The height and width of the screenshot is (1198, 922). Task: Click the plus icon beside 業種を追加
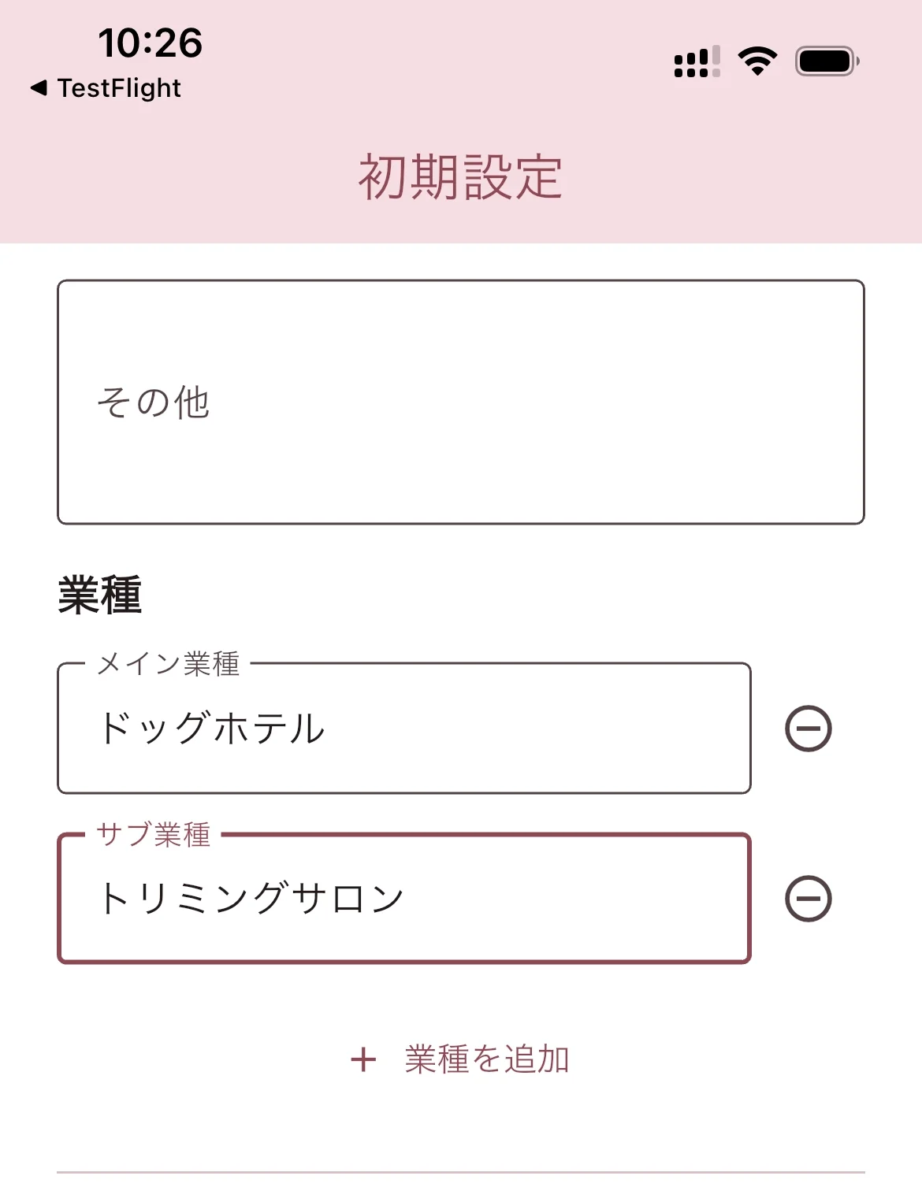363,1059
